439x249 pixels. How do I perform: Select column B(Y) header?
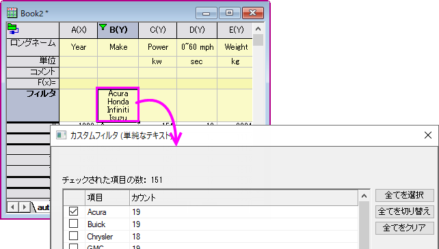click(118, 30)
